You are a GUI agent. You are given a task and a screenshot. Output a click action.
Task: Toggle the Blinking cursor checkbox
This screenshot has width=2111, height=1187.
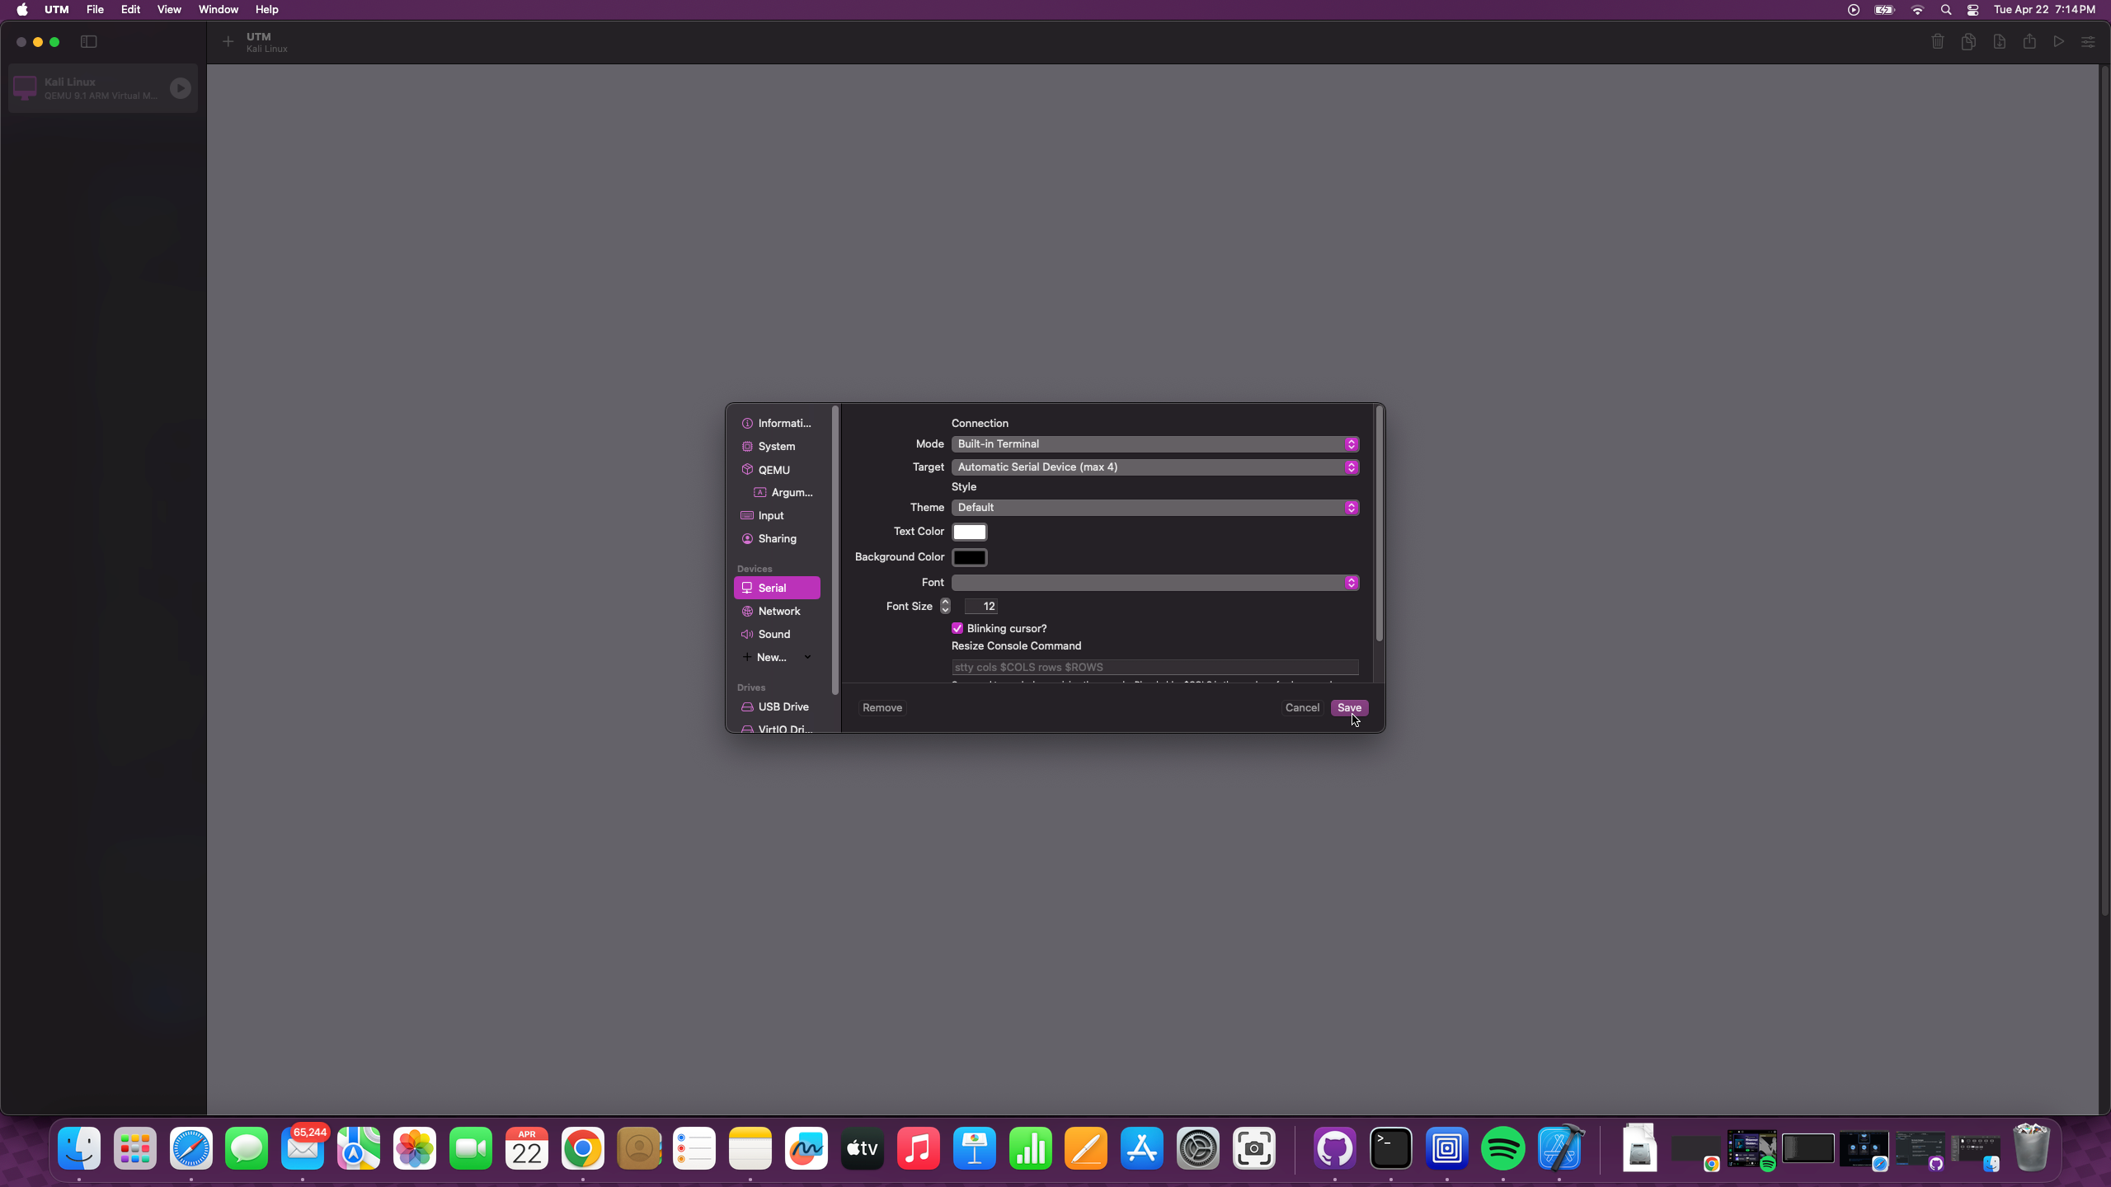(957, 628)
